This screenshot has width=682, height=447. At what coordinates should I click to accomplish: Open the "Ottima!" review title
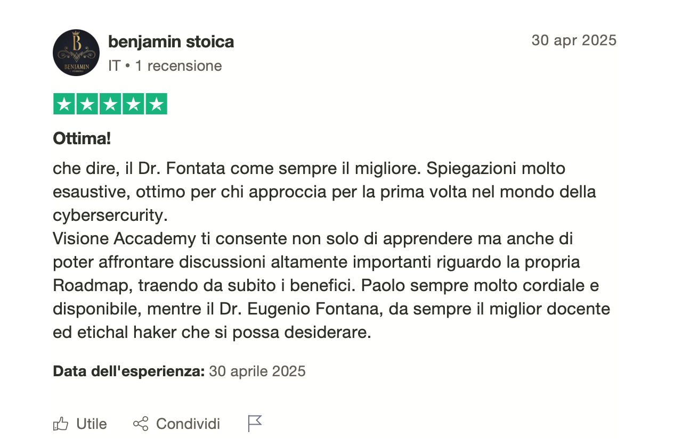(82, 139)
